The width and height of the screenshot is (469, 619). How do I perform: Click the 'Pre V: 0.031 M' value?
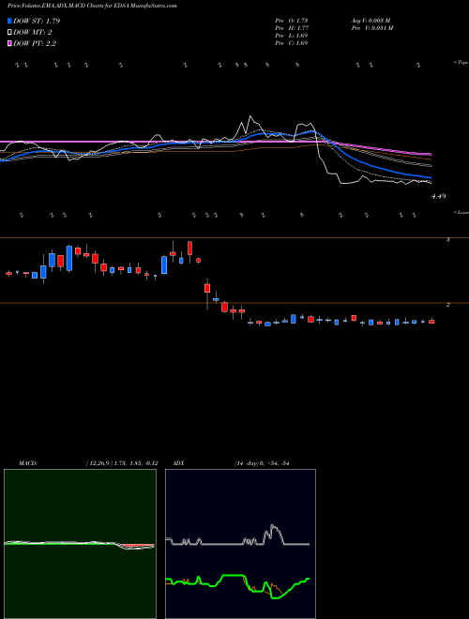click(x=371, y=27)
